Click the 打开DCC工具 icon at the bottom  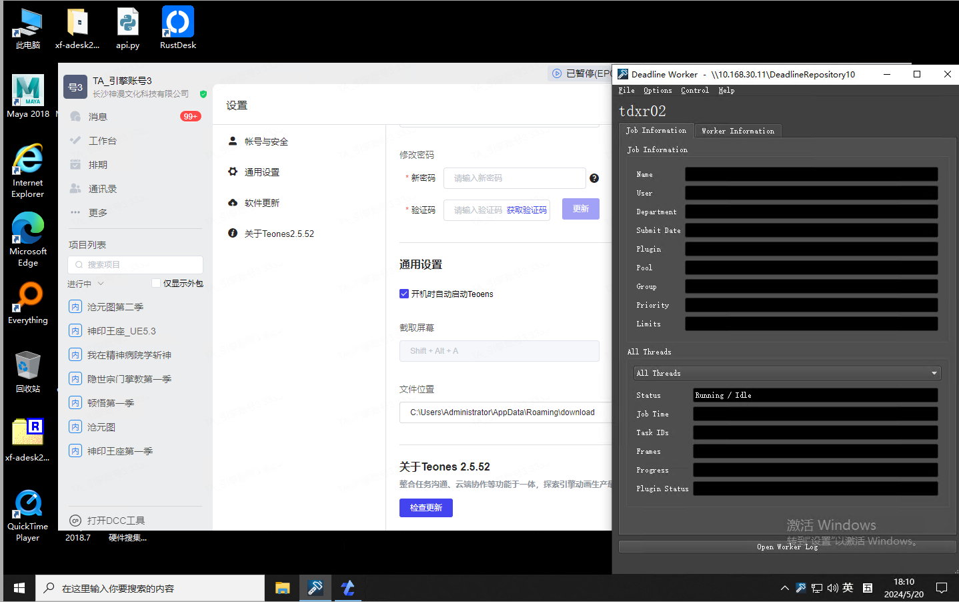click(x=75, y=521)
